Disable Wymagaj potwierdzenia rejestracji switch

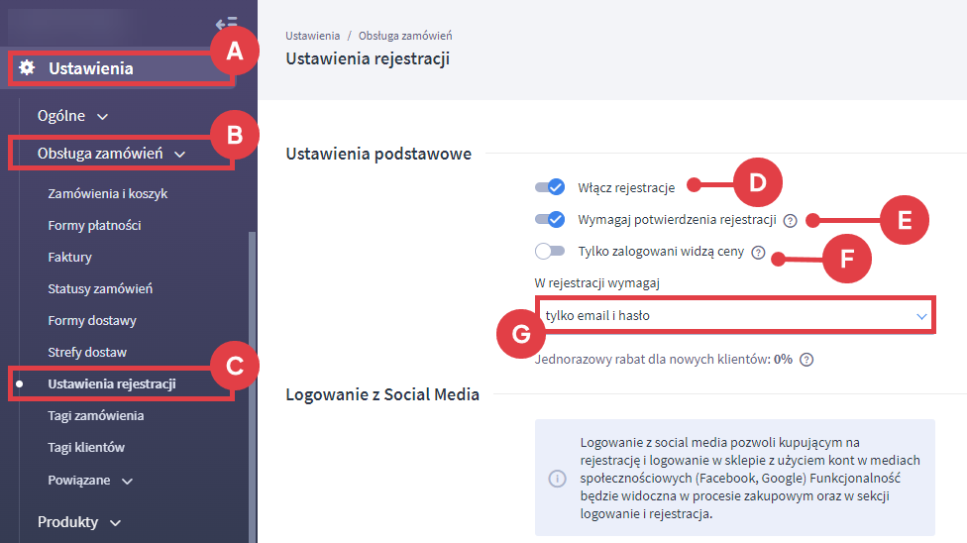click(x=549, y=220)
